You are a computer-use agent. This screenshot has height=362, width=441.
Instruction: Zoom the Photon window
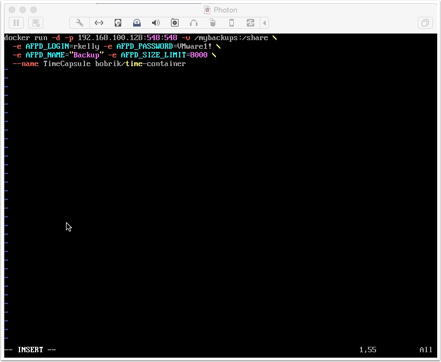click(x=34, y=10)
